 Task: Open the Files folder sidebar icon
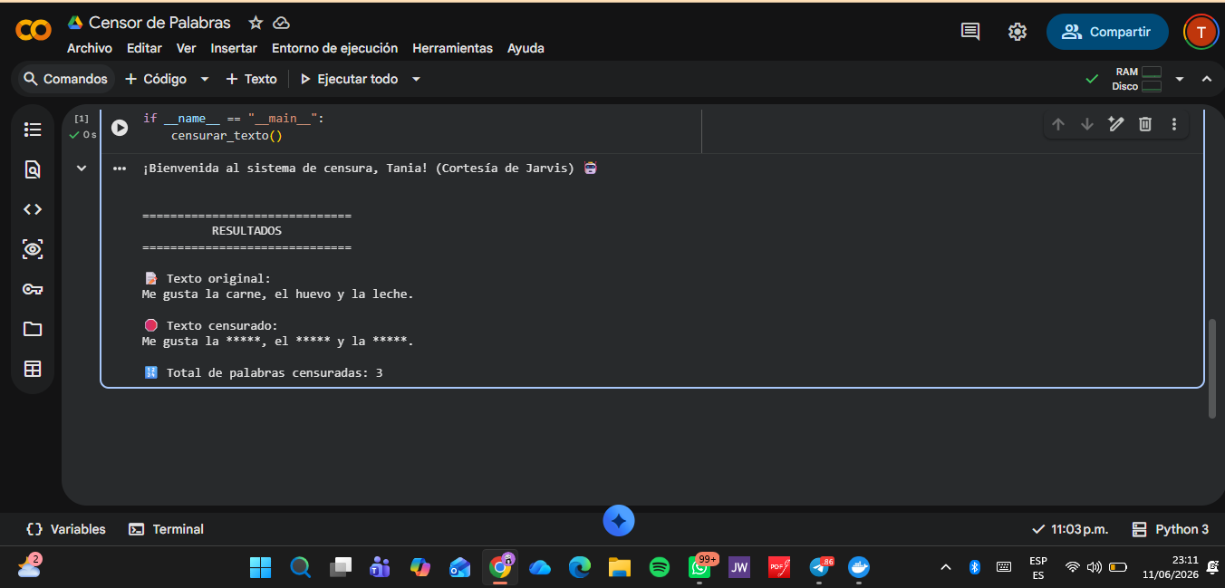(x=33, y=329)
